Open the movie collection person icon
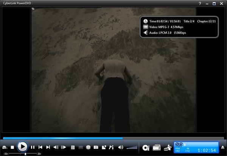 (168, 148)
